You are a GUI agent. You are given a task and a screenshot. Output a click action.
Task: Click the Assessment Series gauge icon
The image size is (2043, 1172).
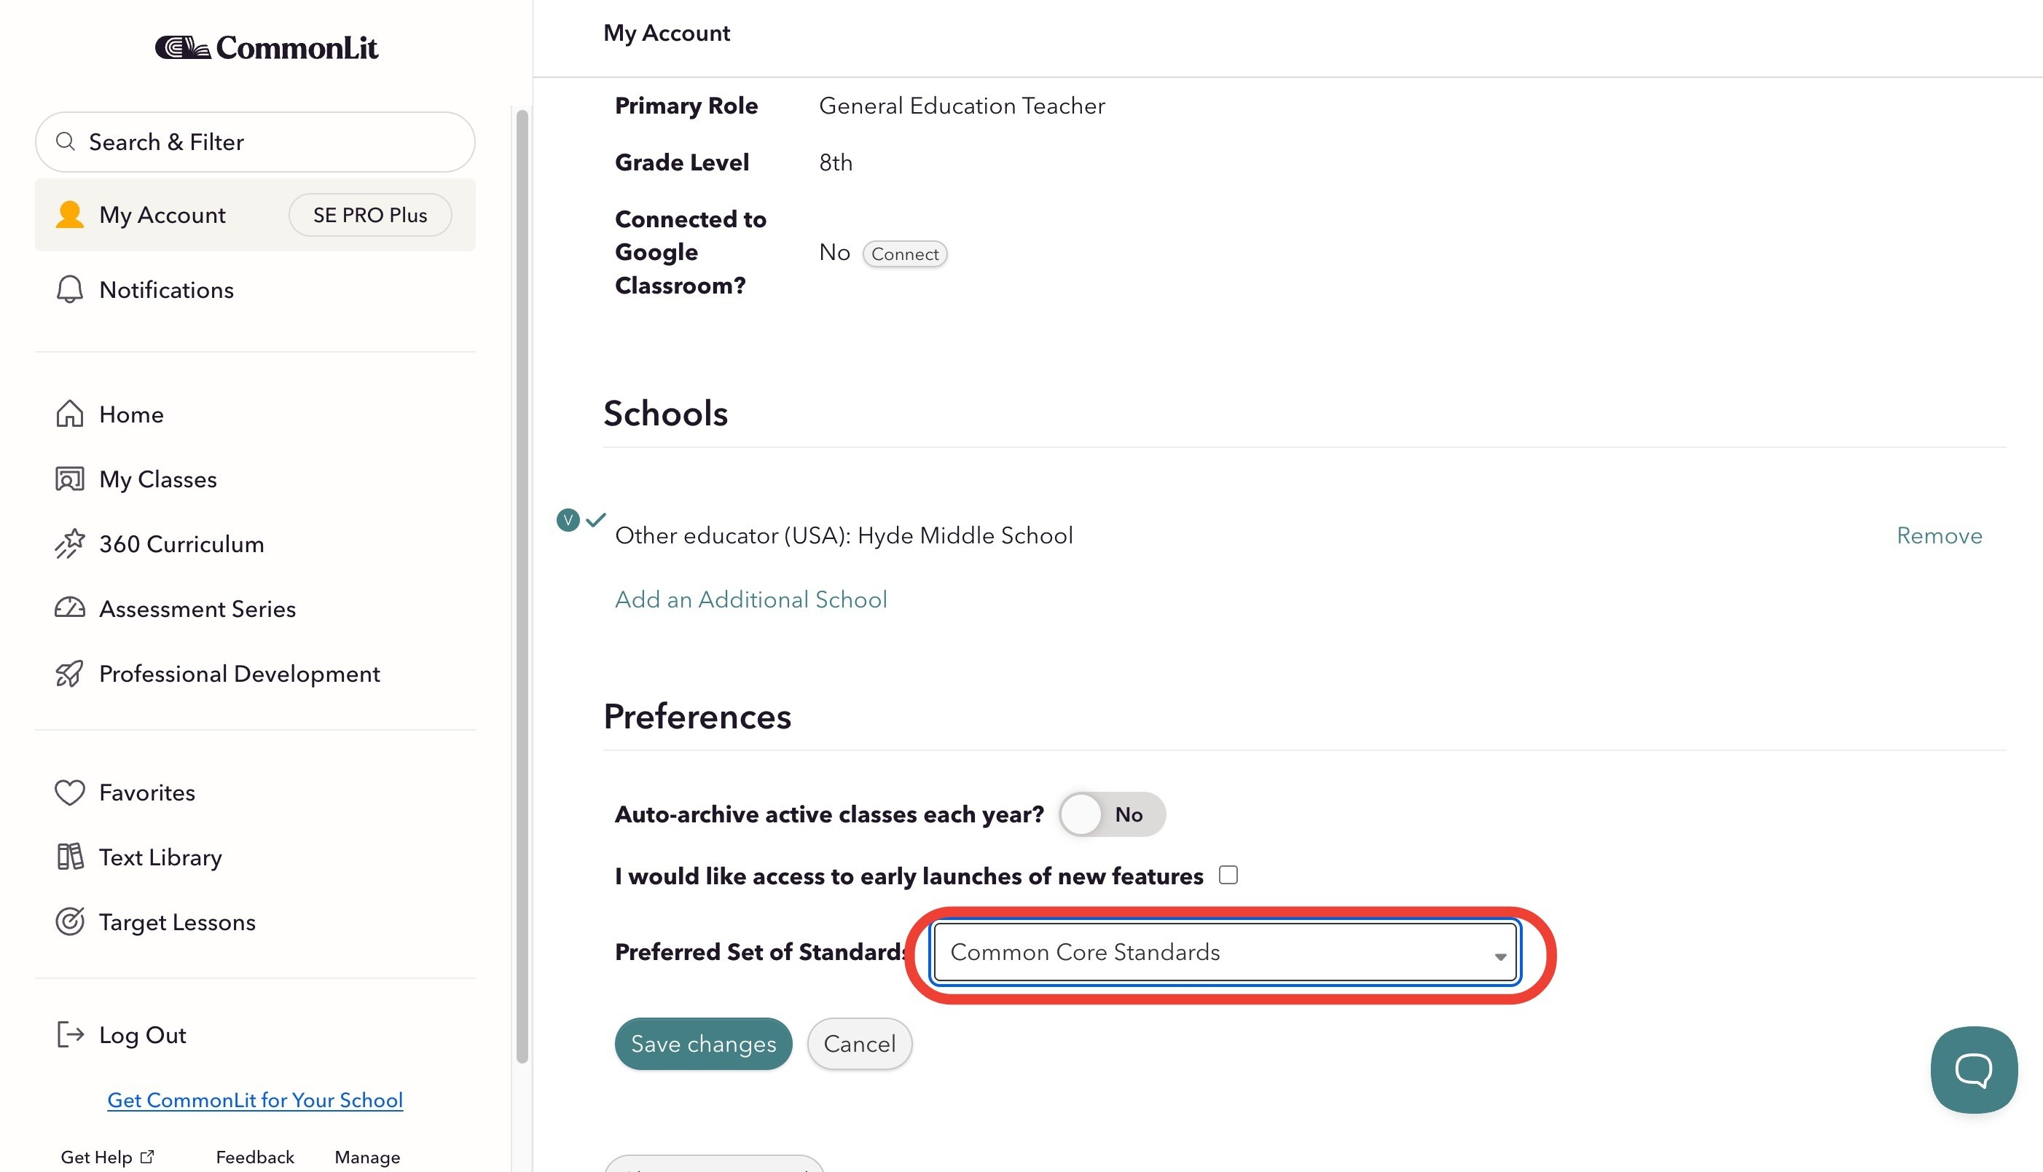(70, 607)
